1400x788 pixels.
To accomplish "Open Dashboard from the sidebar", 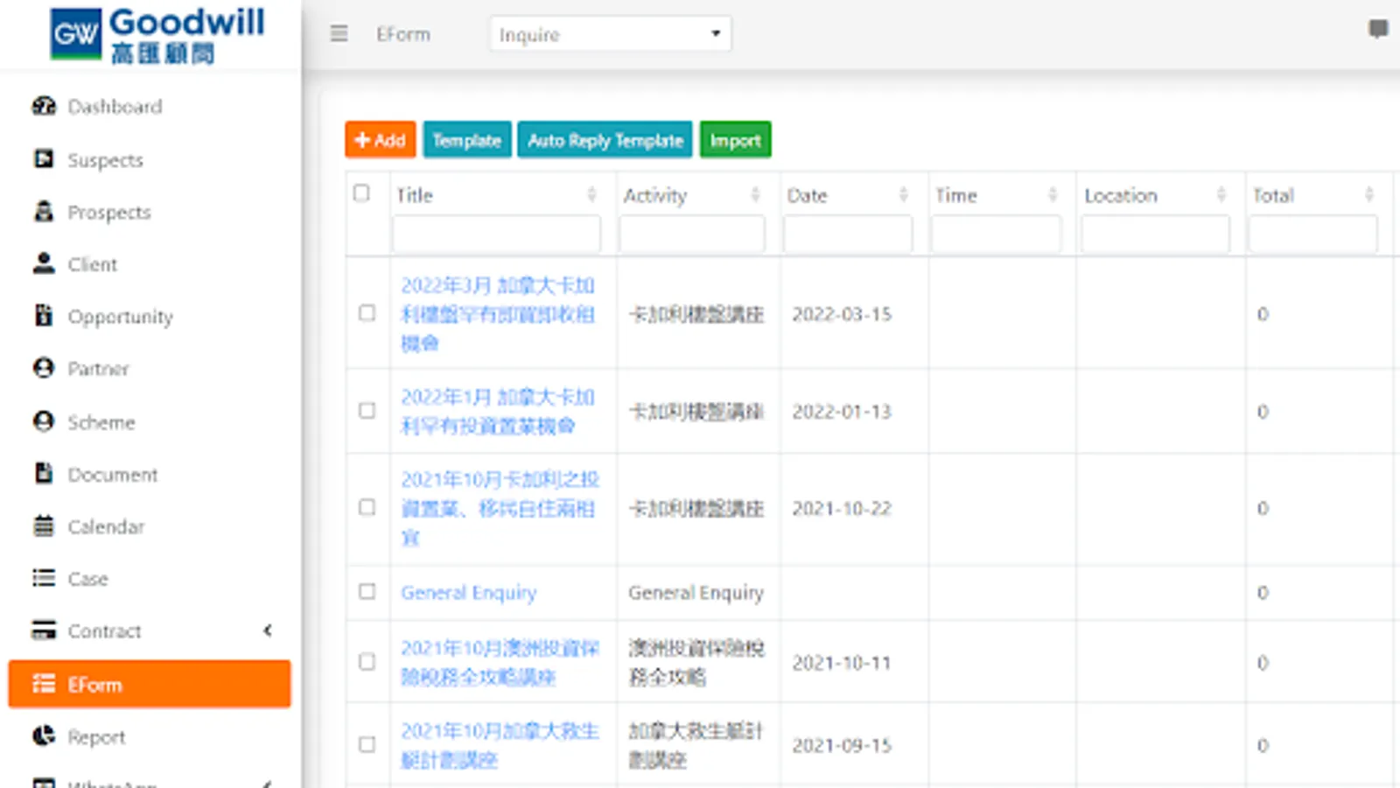I will click(115, 106).
